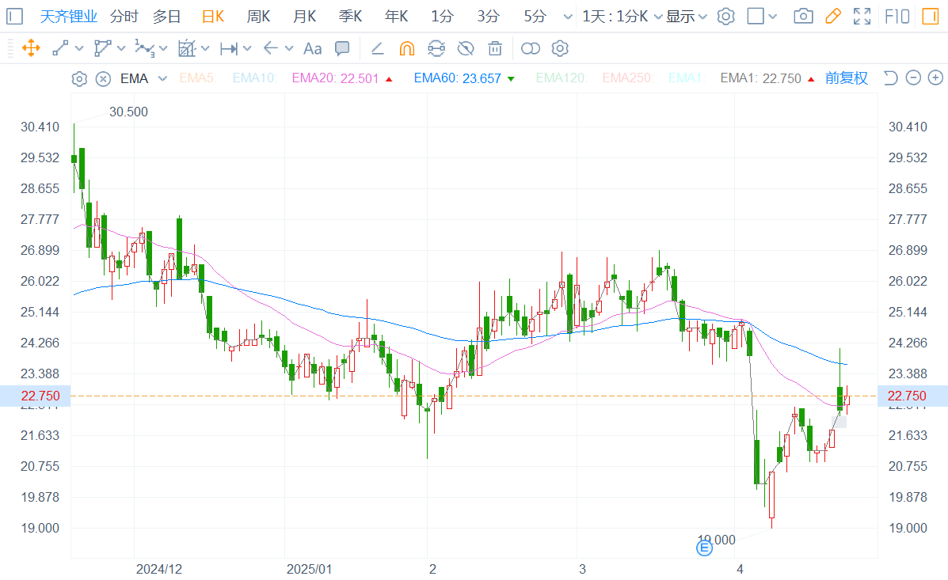Viewport: 948px width, 580px height.
Task: Select the chart analysis drawing tool
Action: pos(187,48)
